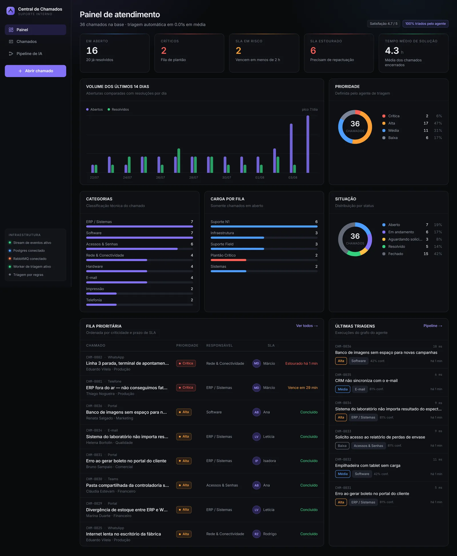Viewport: 457px width, 556px height.
Task: Click 'RabbitMQ conectado' status entry
Action: [x=30, y=259]
